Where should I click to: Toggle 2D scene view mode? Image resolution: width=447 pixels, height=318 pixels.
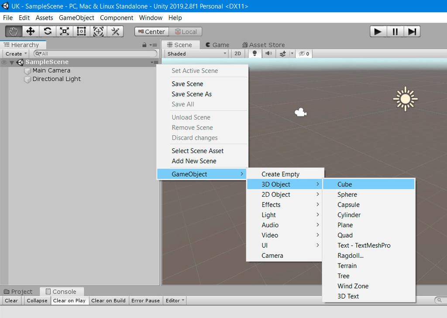[237, 54]
